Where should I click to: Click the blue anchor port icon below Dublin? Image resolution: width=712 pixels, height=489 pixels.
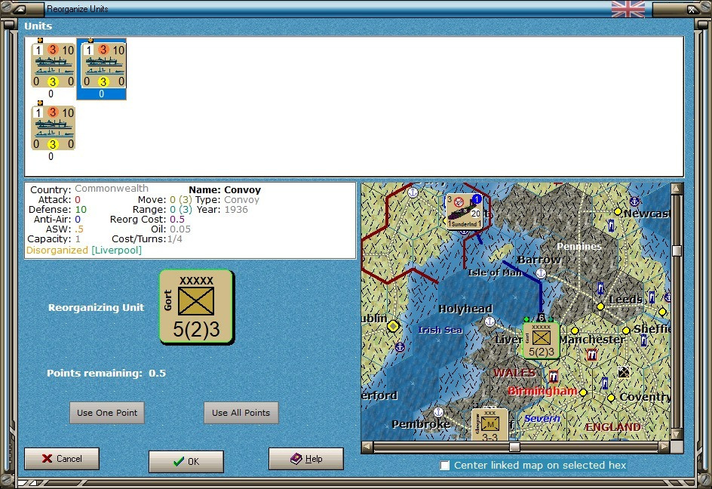(400, 347)
